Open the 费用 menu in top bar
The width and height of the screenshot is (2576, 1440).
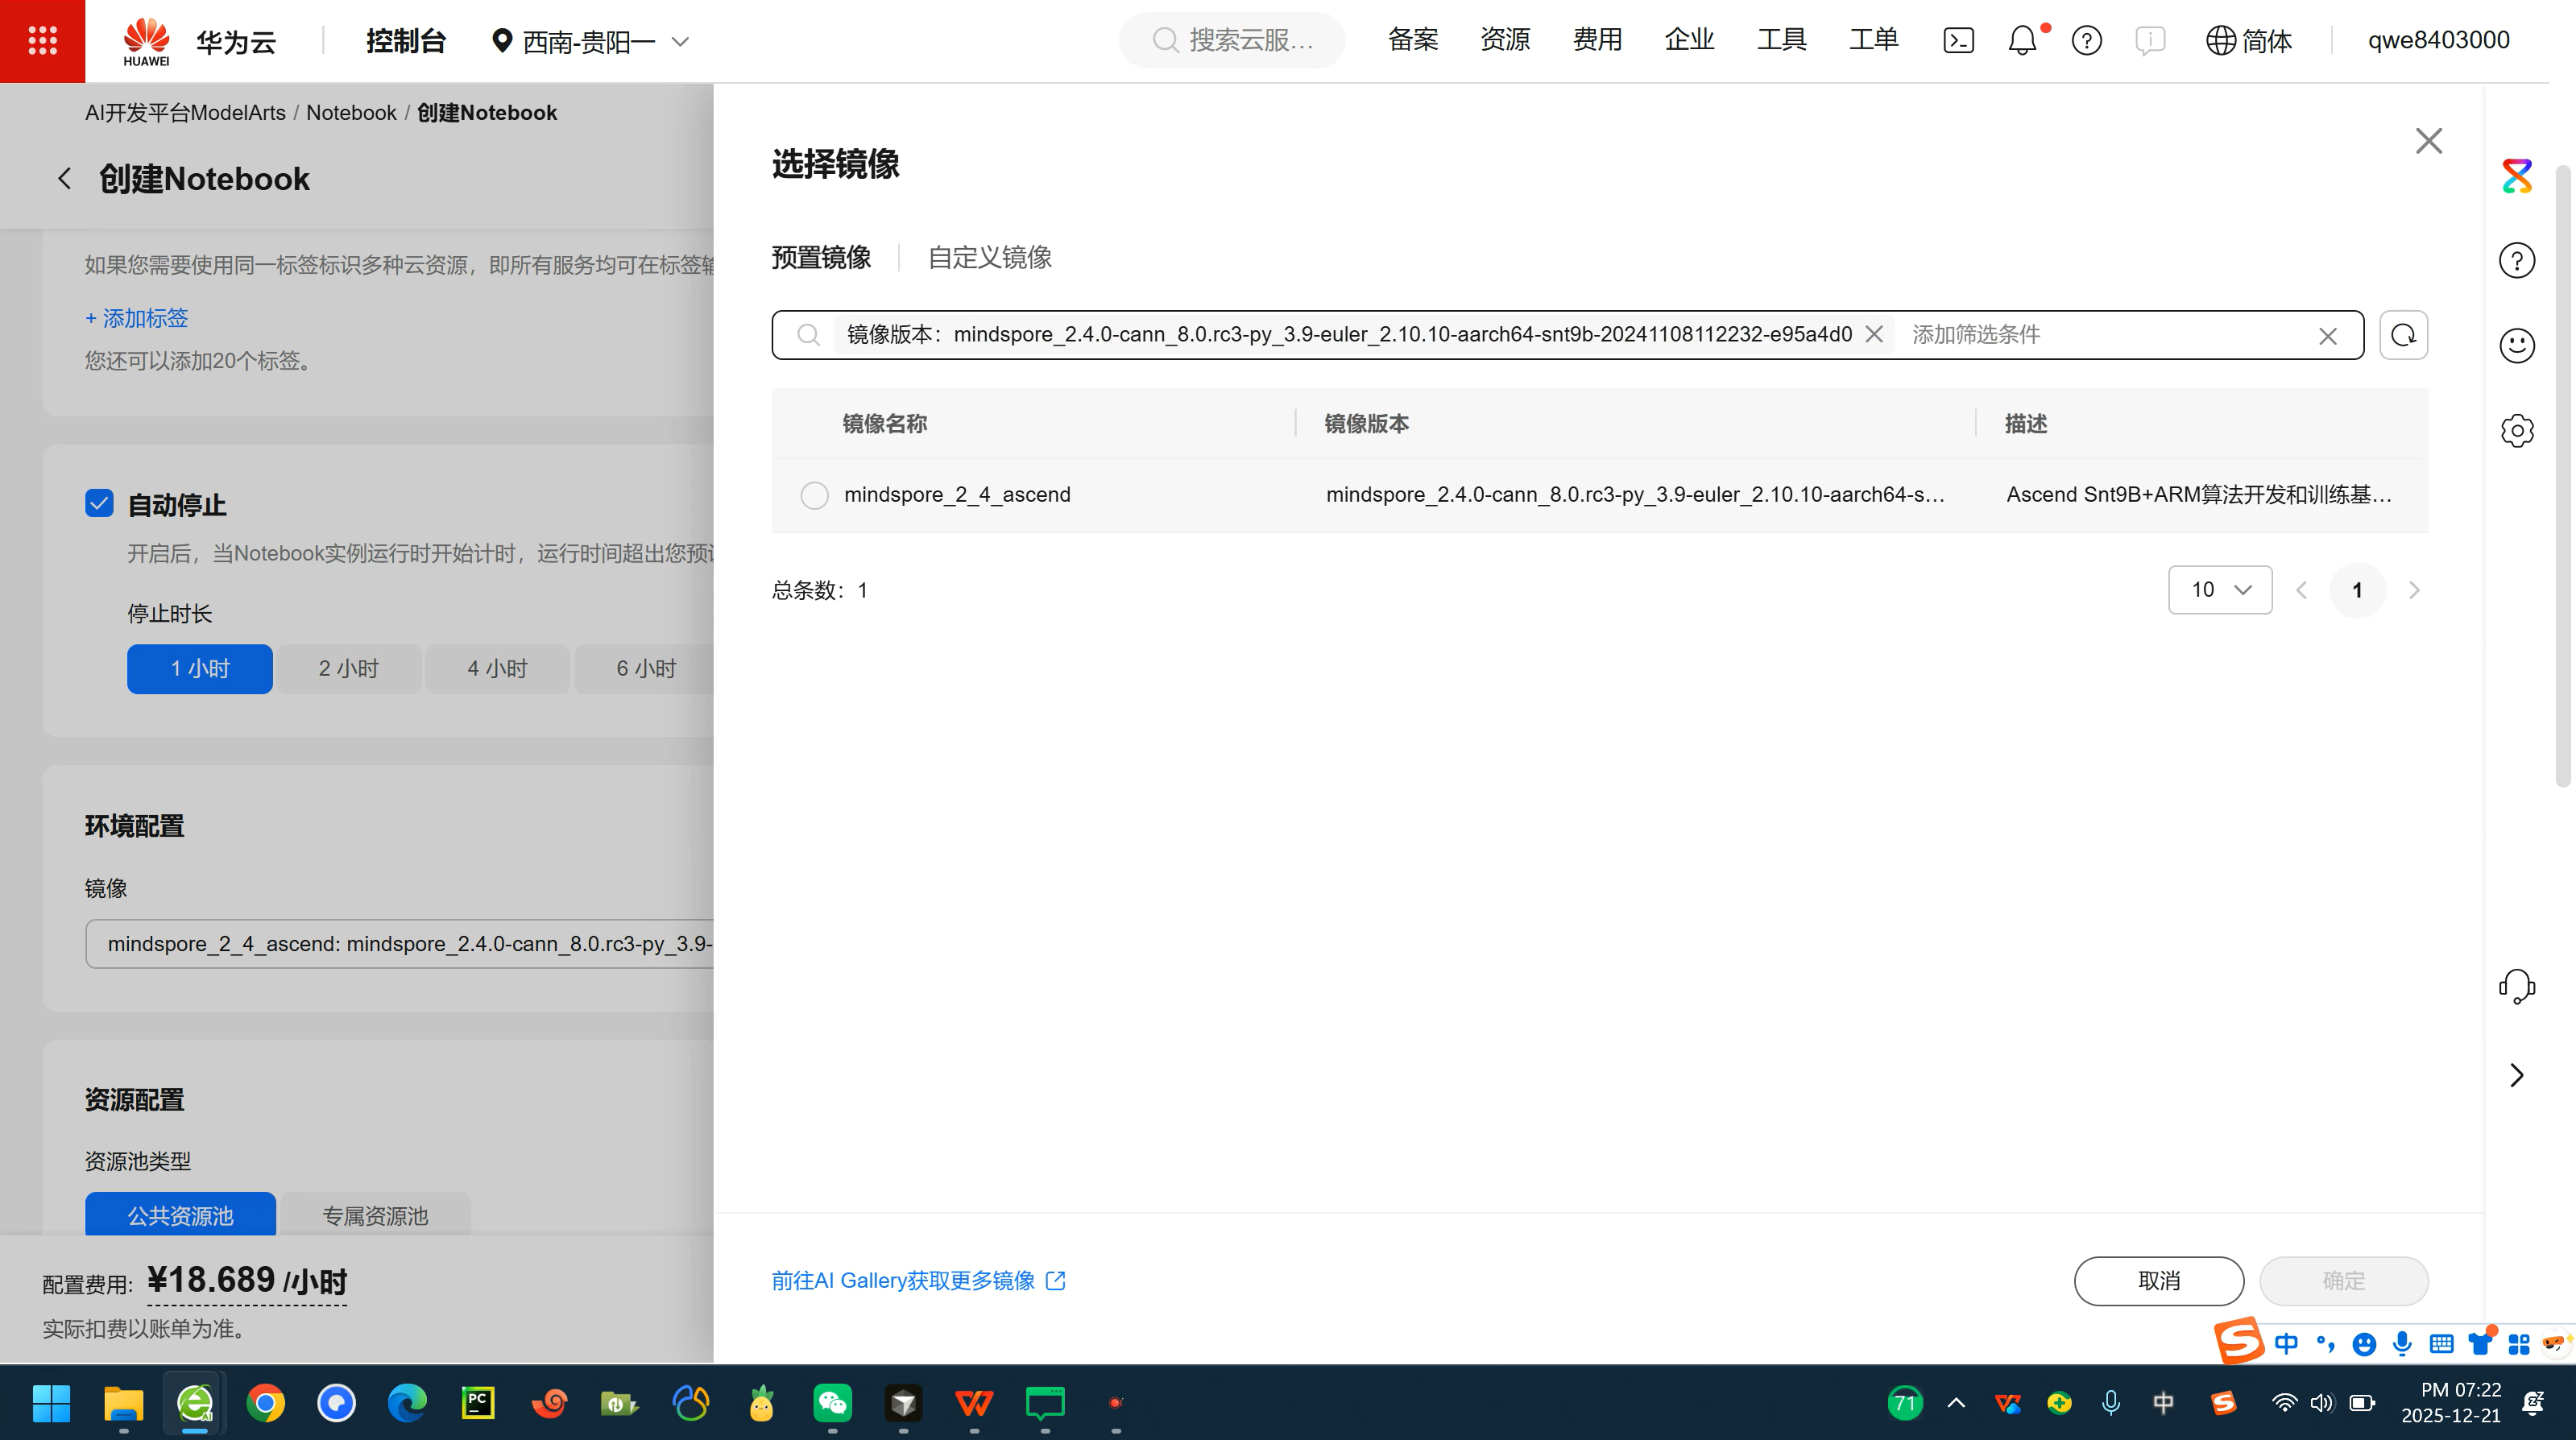[1596, 40]
